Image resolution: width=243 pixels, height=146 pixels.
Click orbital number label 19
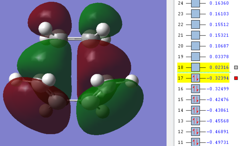pos(180,57)
